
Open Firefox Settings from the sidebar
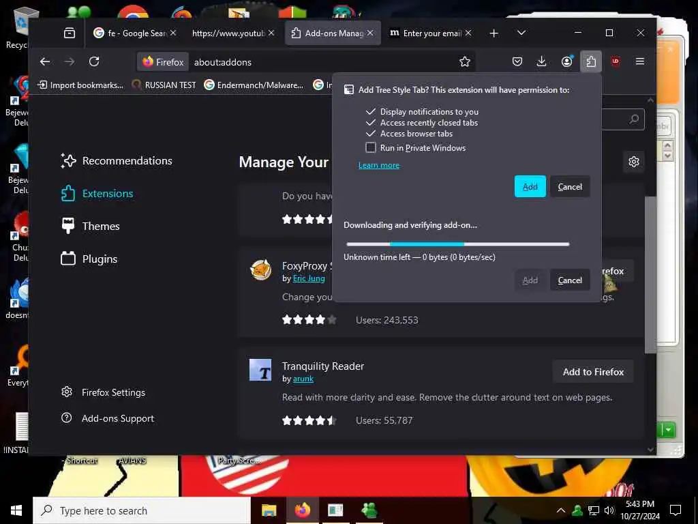[x=104, y=392]
